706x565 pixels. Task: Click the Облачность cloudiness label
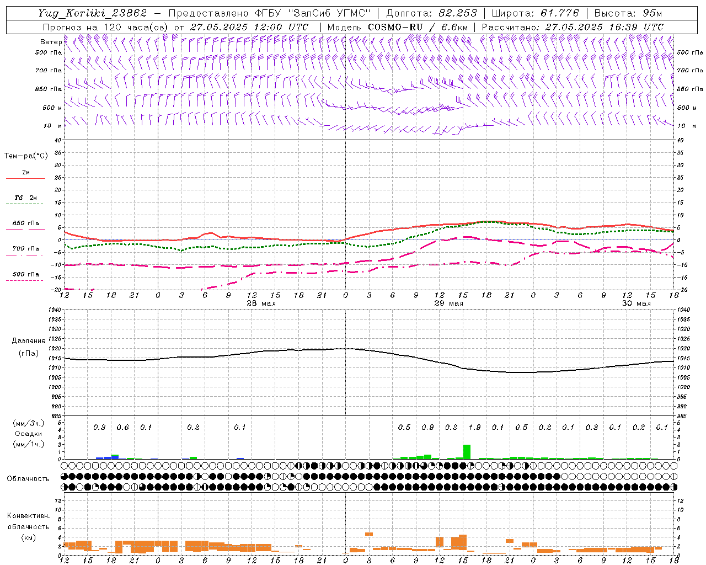pyautogui.click(x=28, y=478)
